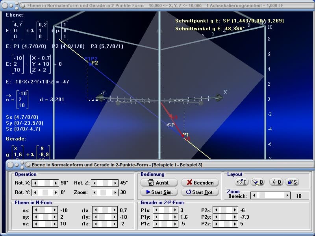The width and height of the screenshot is (315, 236).
Task: Start the simulation with Start Sim.
Action: [x=159, y=192]
